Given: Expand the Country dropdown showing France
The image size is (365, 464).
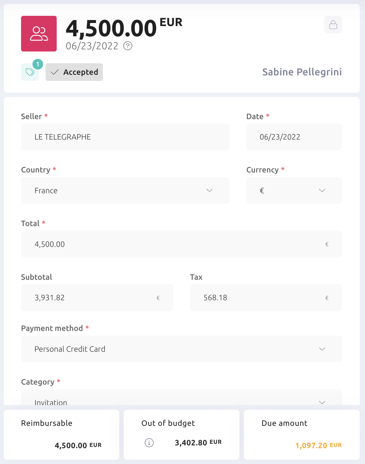Looking at the screenshot, I should pos(125,190).
